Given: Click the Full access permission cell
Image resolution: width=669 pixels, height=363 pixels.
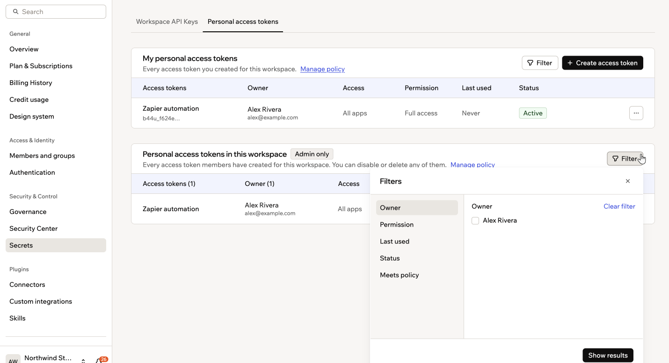Looking at the screenshot, I should 421,113.
